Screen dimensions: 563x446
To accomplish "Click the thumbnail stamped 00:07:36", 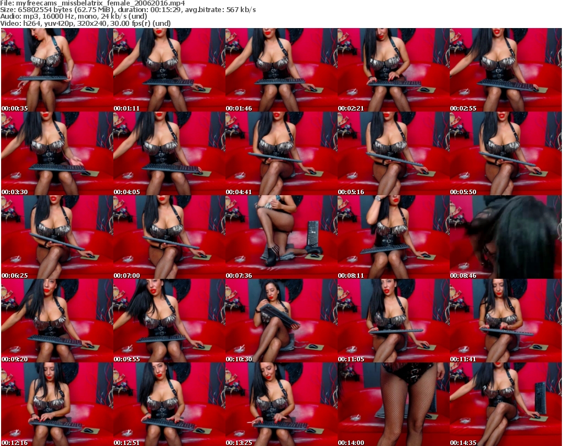I will (281, 238).
